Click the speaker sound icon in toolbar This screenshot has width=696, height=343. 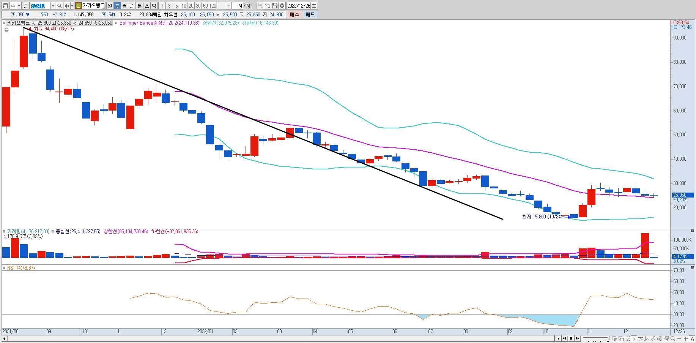tap(67, 6)
